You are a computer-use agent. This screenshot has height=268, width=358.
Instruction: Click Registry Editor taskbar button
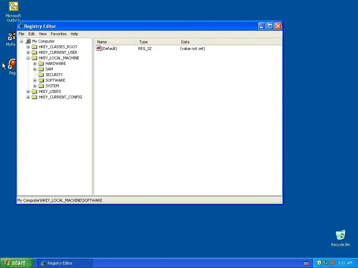click(x=65, y=263)
